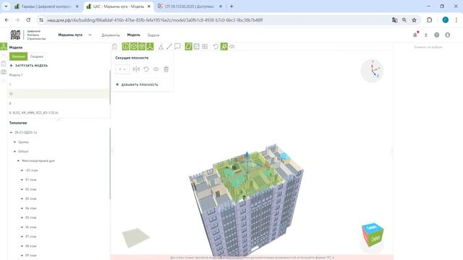Delete the section plane with the trash icon
This screenshot has height=260, width=463.
(x=166, y=69)
